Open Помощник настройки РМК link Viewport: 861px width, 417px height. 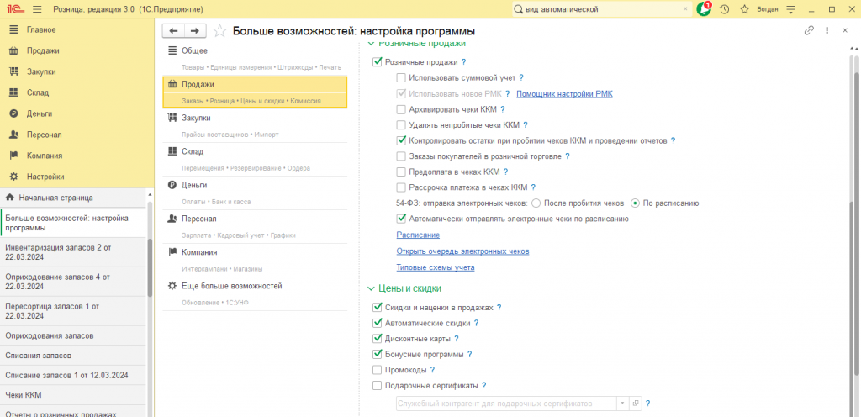[564, 94]
